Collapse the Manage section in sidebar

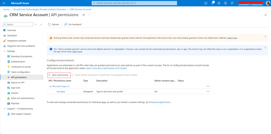pyautogui.click(x=5, y=51)
